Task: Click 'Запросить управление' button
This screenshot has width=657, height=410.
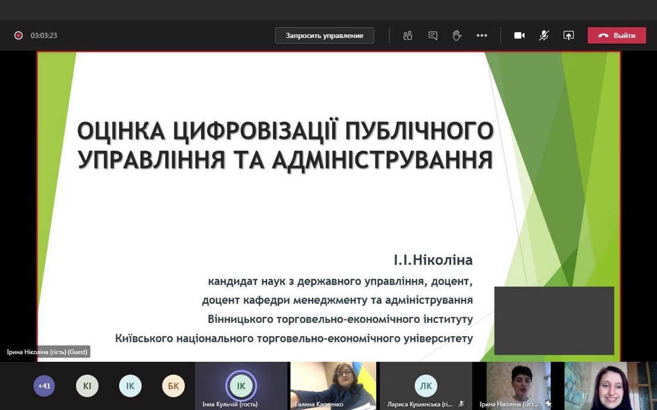Action: (324, 36)
